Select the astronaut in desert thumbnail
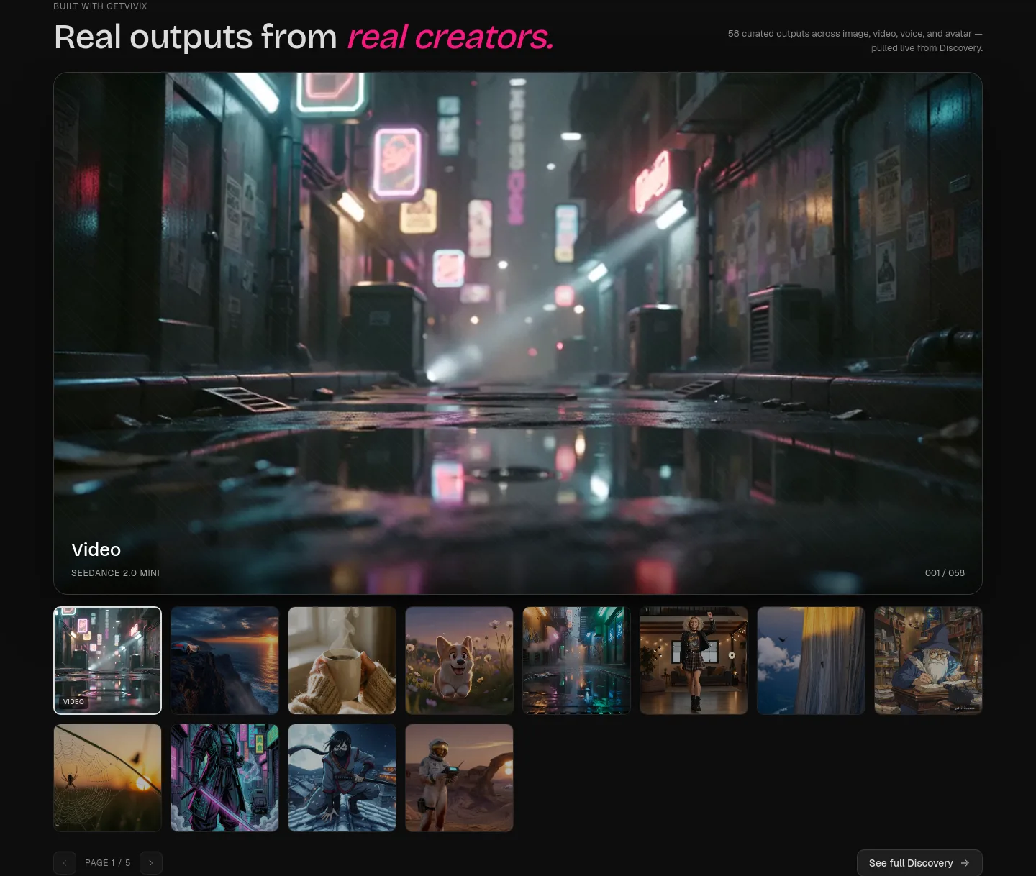The height and width of the screenshot is (876, 1036). (x=459, y=777)
